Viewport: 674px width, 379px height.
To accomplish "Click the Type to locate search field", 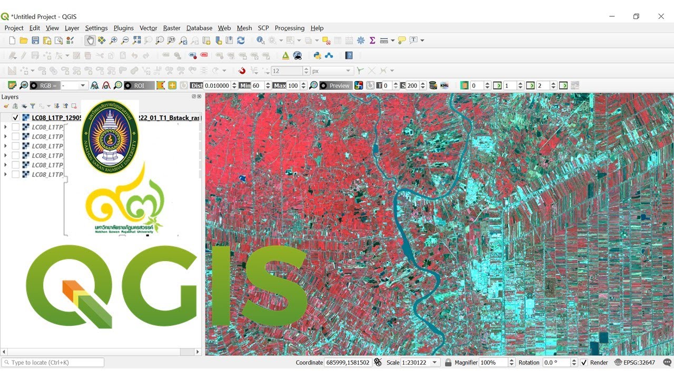I will pyautogui.click(x=53, y=363).
